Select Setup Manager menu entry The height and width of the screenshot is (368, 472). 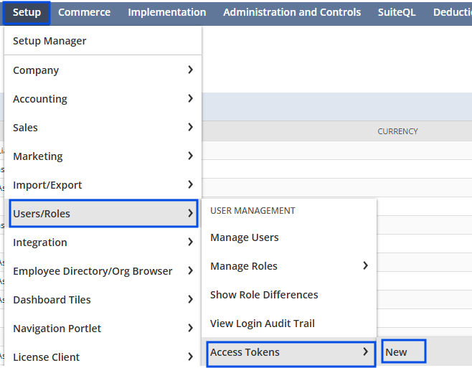tap(103, 41)
